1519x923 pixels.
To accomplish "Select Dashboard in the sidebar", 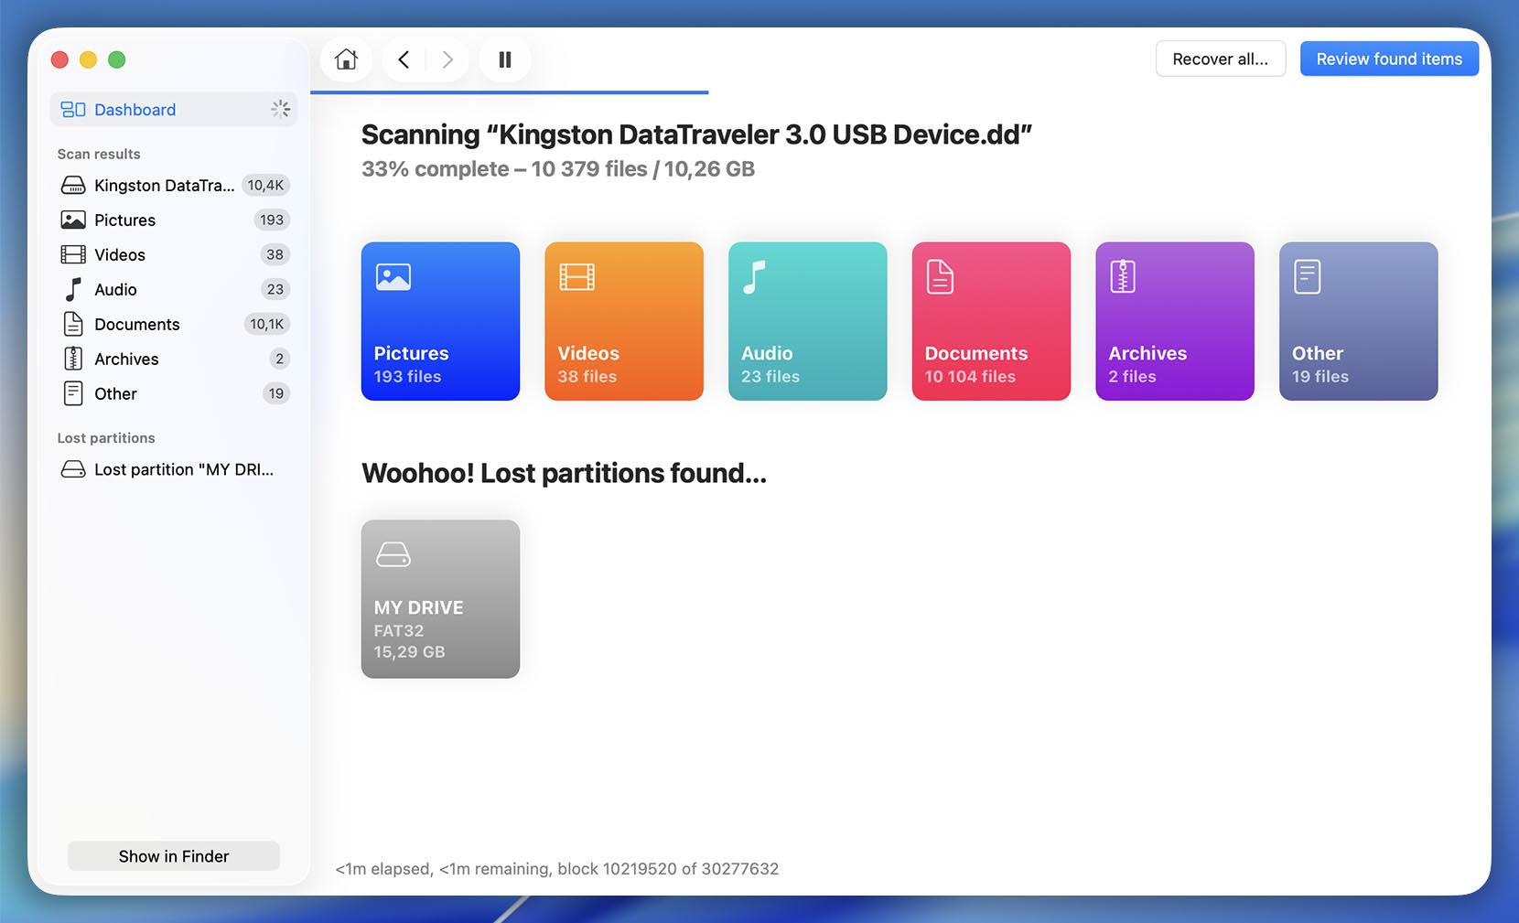I will [x=174, y=110].
